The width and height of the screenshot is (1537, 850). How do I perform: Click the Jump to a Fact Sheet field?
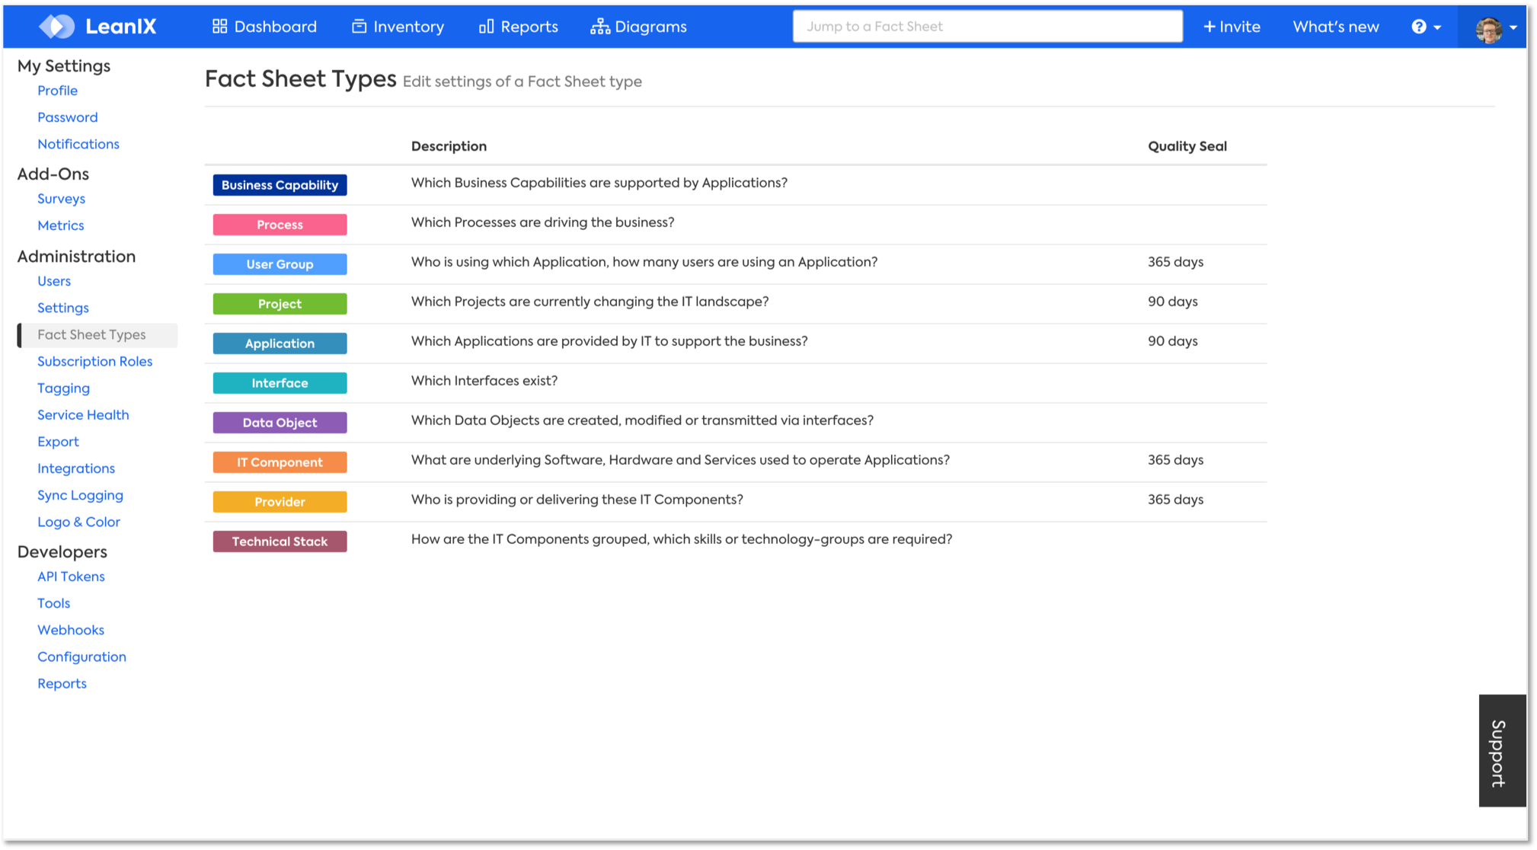point(987,27)
